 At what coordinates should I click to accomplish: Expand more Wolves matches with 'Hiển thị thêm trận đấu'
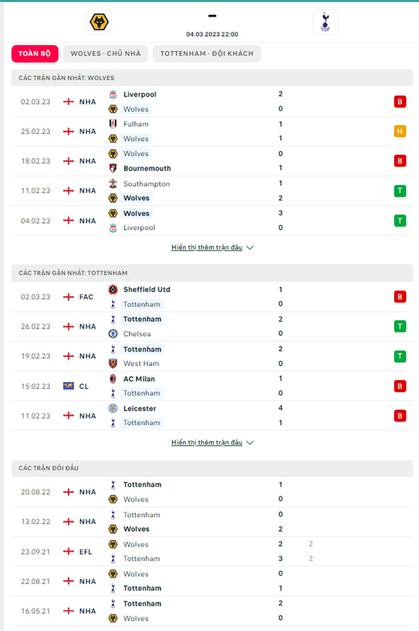(207, 248)
